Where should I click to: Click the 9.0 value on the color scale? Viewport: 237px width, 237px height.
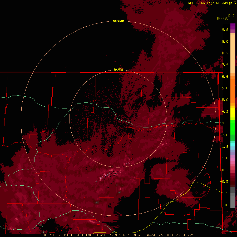click(x=225, y=41)
